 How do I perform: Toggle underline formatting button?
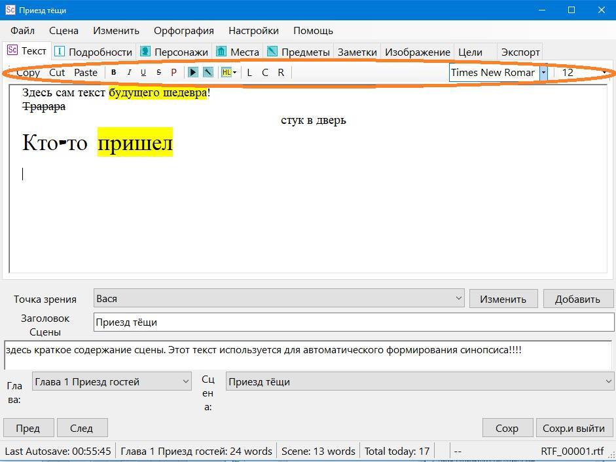tap(143, 73)
